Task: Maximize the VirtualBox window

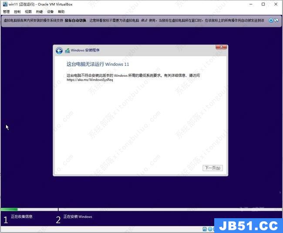Action: coord(263,4)
